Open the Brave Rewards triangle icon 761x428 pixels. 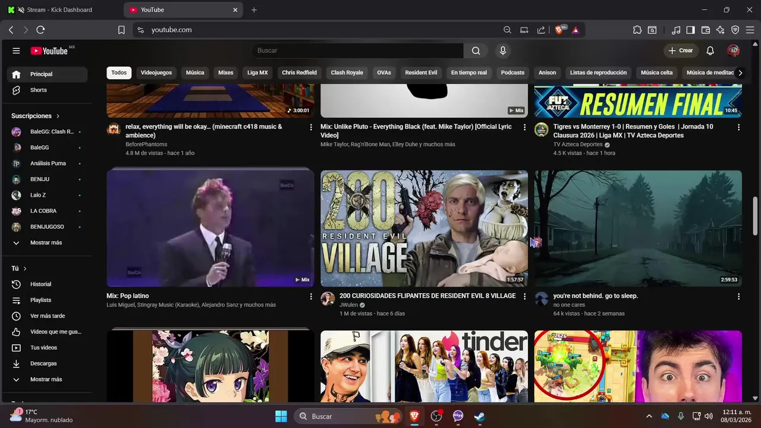(x=576, y=30)
